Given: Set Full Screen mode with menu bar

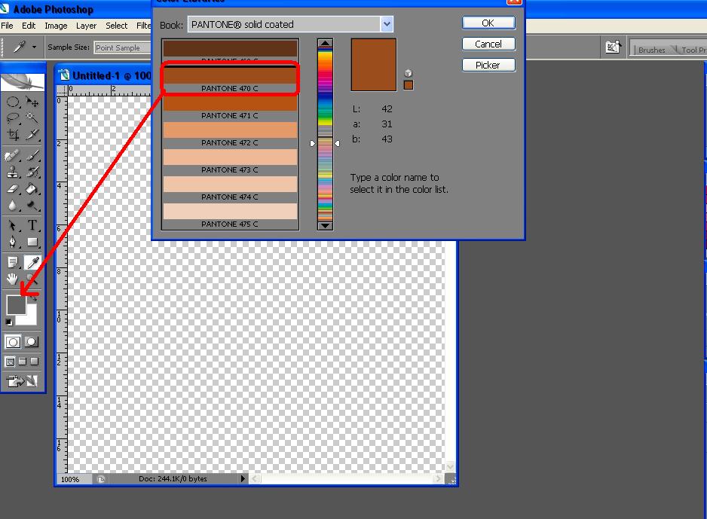Looking at the screenshot, I should 22,362.
